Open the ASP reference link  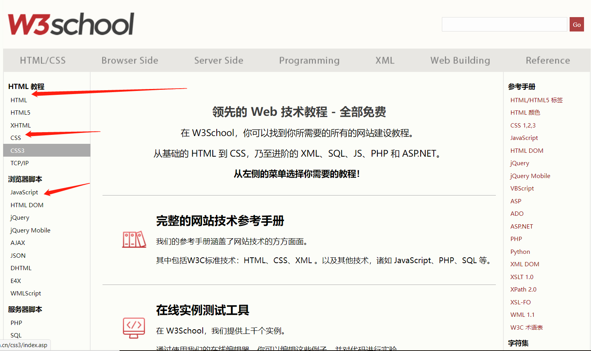point(516,201)
